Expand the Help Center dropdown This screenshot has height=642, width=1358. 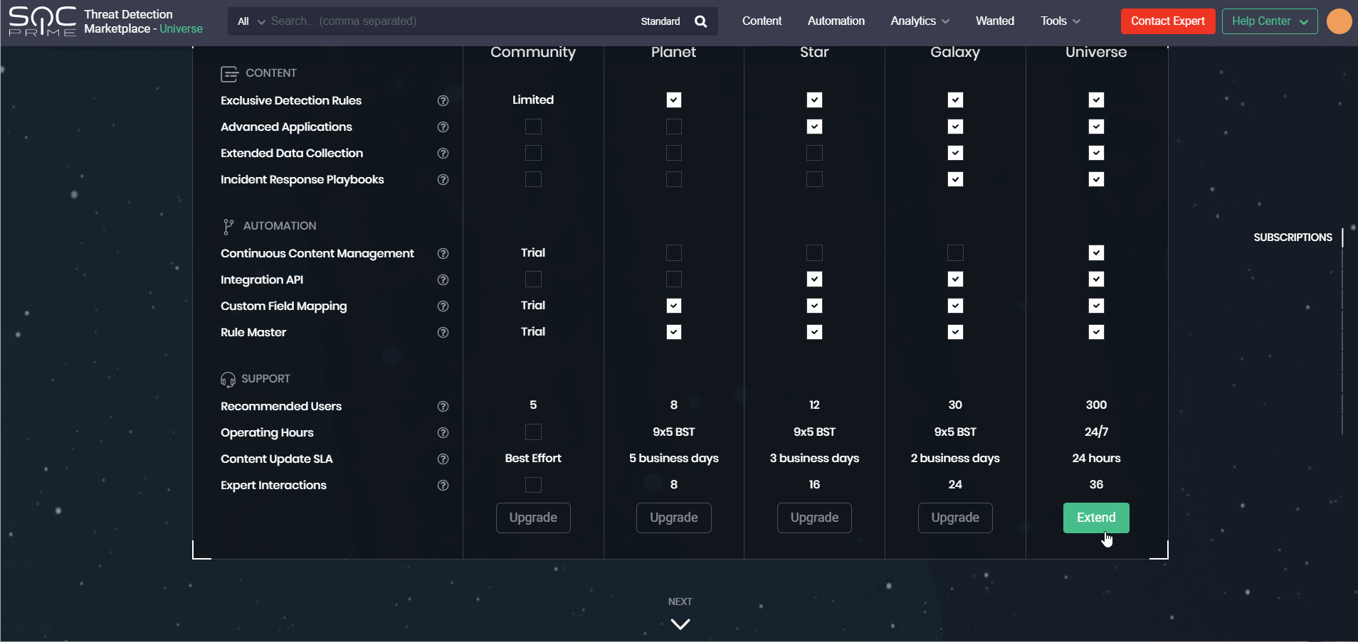(1269, 21)
